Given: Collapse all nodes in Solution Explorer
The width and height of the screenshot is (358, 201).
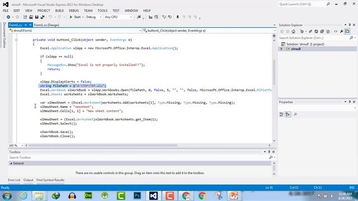Looking at the screenshot, I should (322, 31).
